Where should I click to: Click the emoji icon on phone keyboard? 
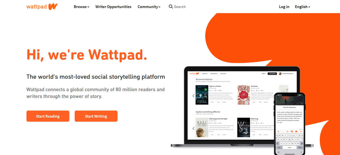[278, 152]
